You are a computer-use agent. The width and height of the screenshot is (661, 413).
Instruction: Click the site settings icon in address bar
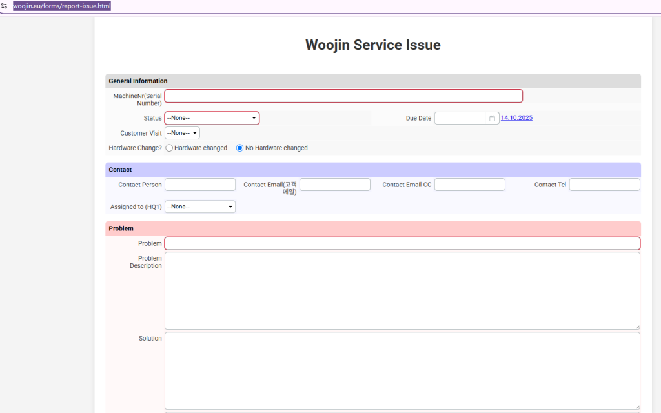point(5,6)
